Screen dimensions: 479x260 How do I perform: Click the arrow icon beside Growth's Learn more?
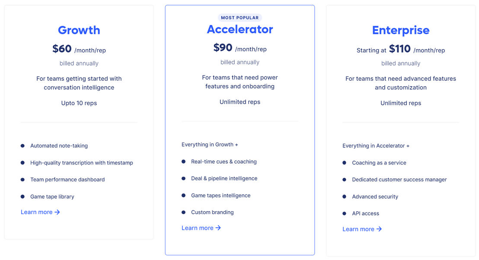coord(57,212)
